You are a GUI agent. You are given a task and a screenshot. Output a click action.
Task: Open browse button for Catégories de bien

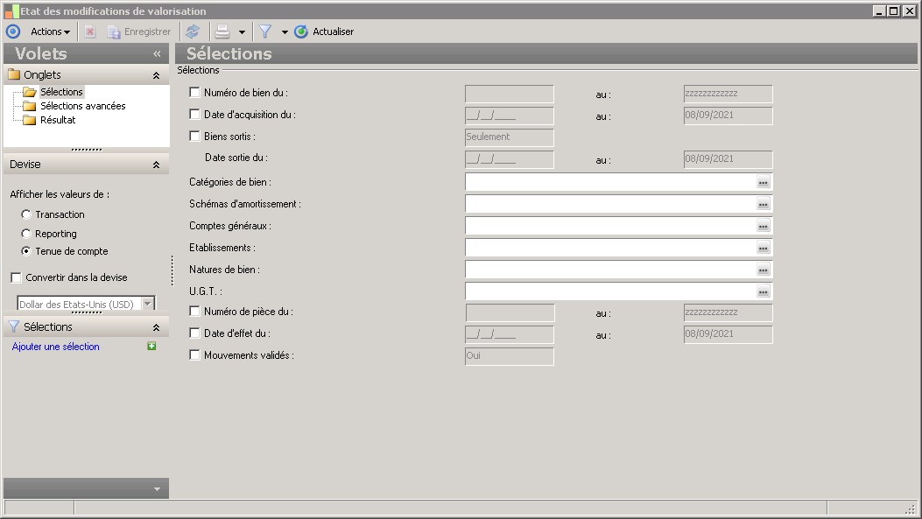tap(764, 182)
